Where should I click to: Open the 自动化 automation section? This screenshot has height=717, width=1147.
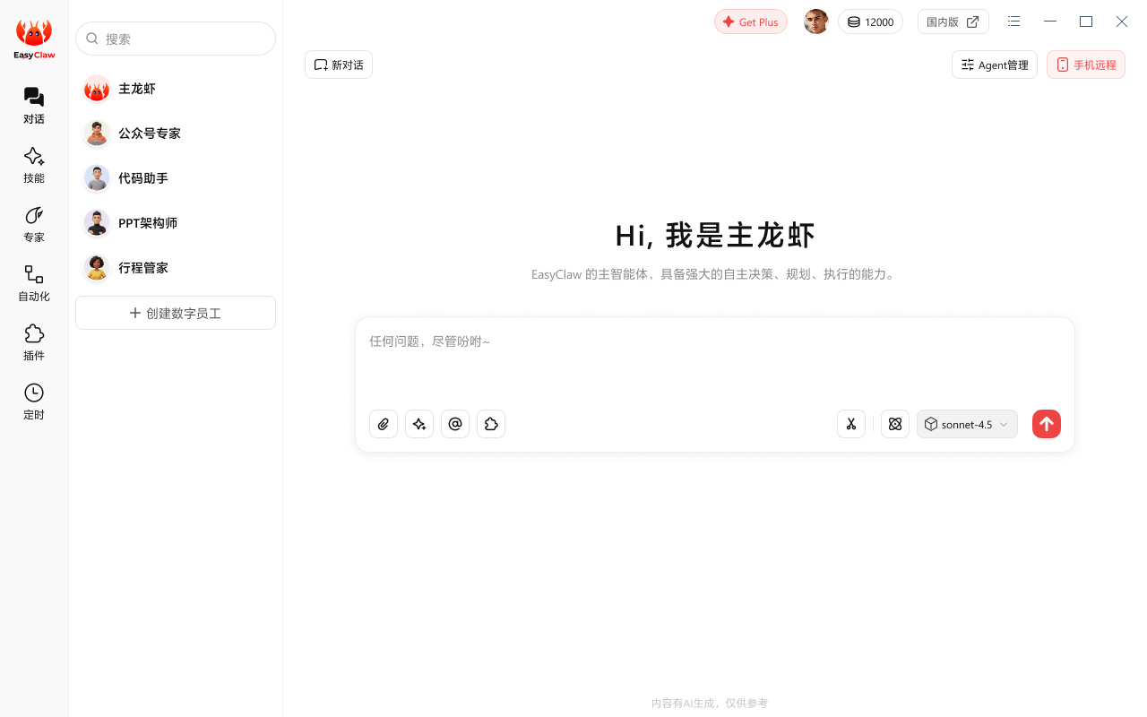(x=34, y=283)
